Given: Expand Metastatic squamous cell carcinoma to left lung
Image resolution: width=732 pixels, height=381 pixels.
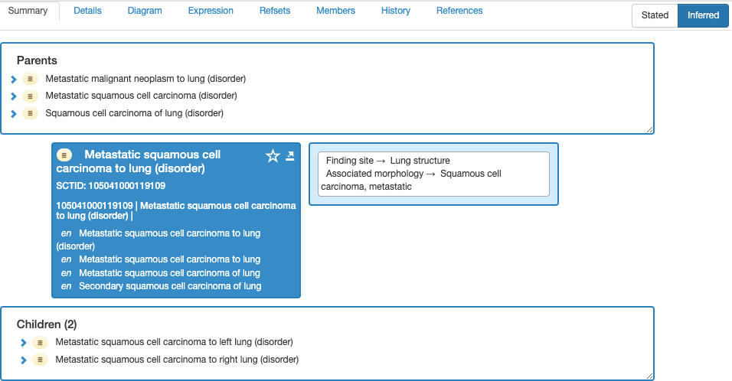Looking at the screenshot, I should click(x=24, y=343).
